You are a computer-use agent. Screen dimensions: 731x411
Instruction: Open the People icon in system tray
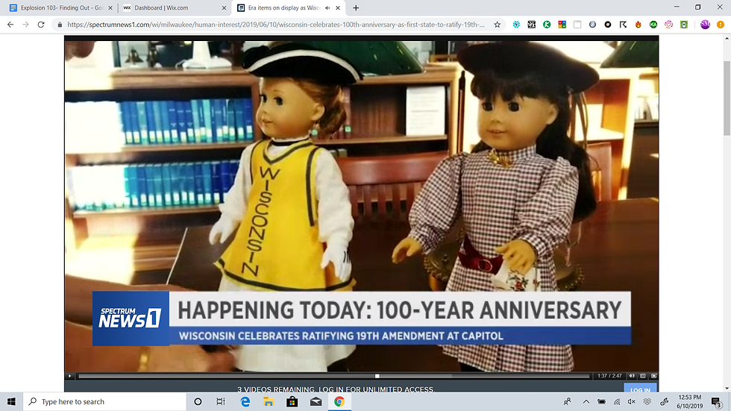click(x=568, y=402)
